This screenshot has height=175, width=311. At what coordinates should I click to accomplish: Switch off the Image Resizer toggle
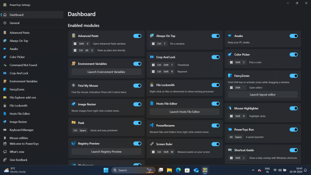pyautogui.click(x=137, y=104)
